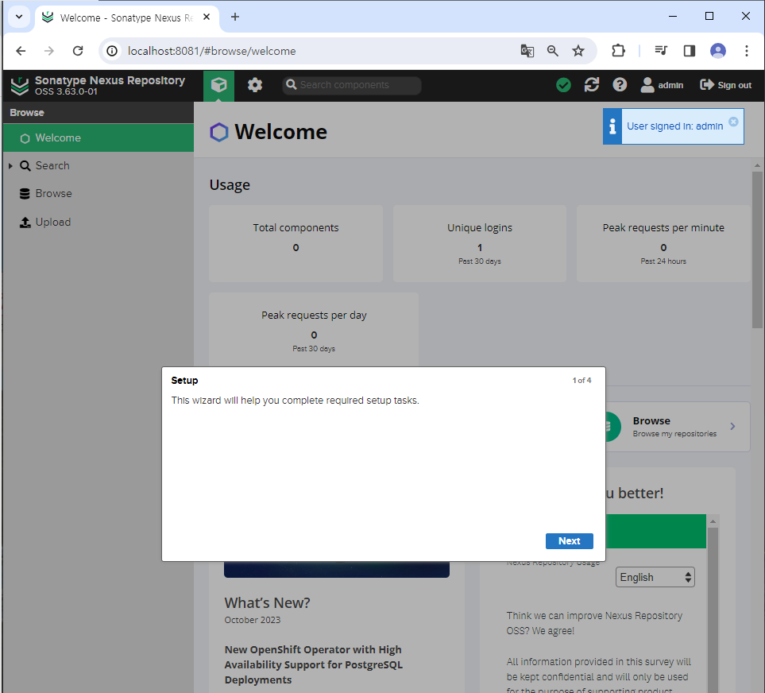The width and height of the screenshot is (765, 693).
Task: Maximize the browser window
Action: point(709,17)
